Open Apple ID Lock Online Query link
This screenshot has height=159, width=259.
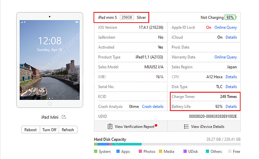coord(226,27)
